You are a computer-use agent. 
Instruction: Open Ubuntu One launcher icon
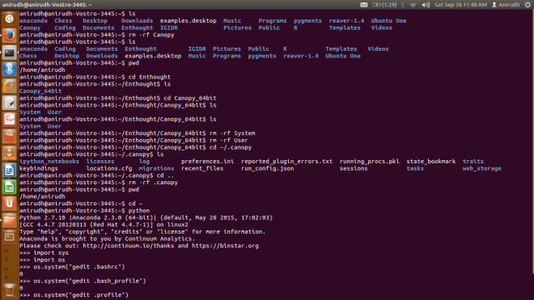[x=9, y=204]
